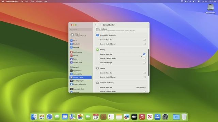Open the System Settings menu
Screen dimensions: 218x122
(12, 1)
